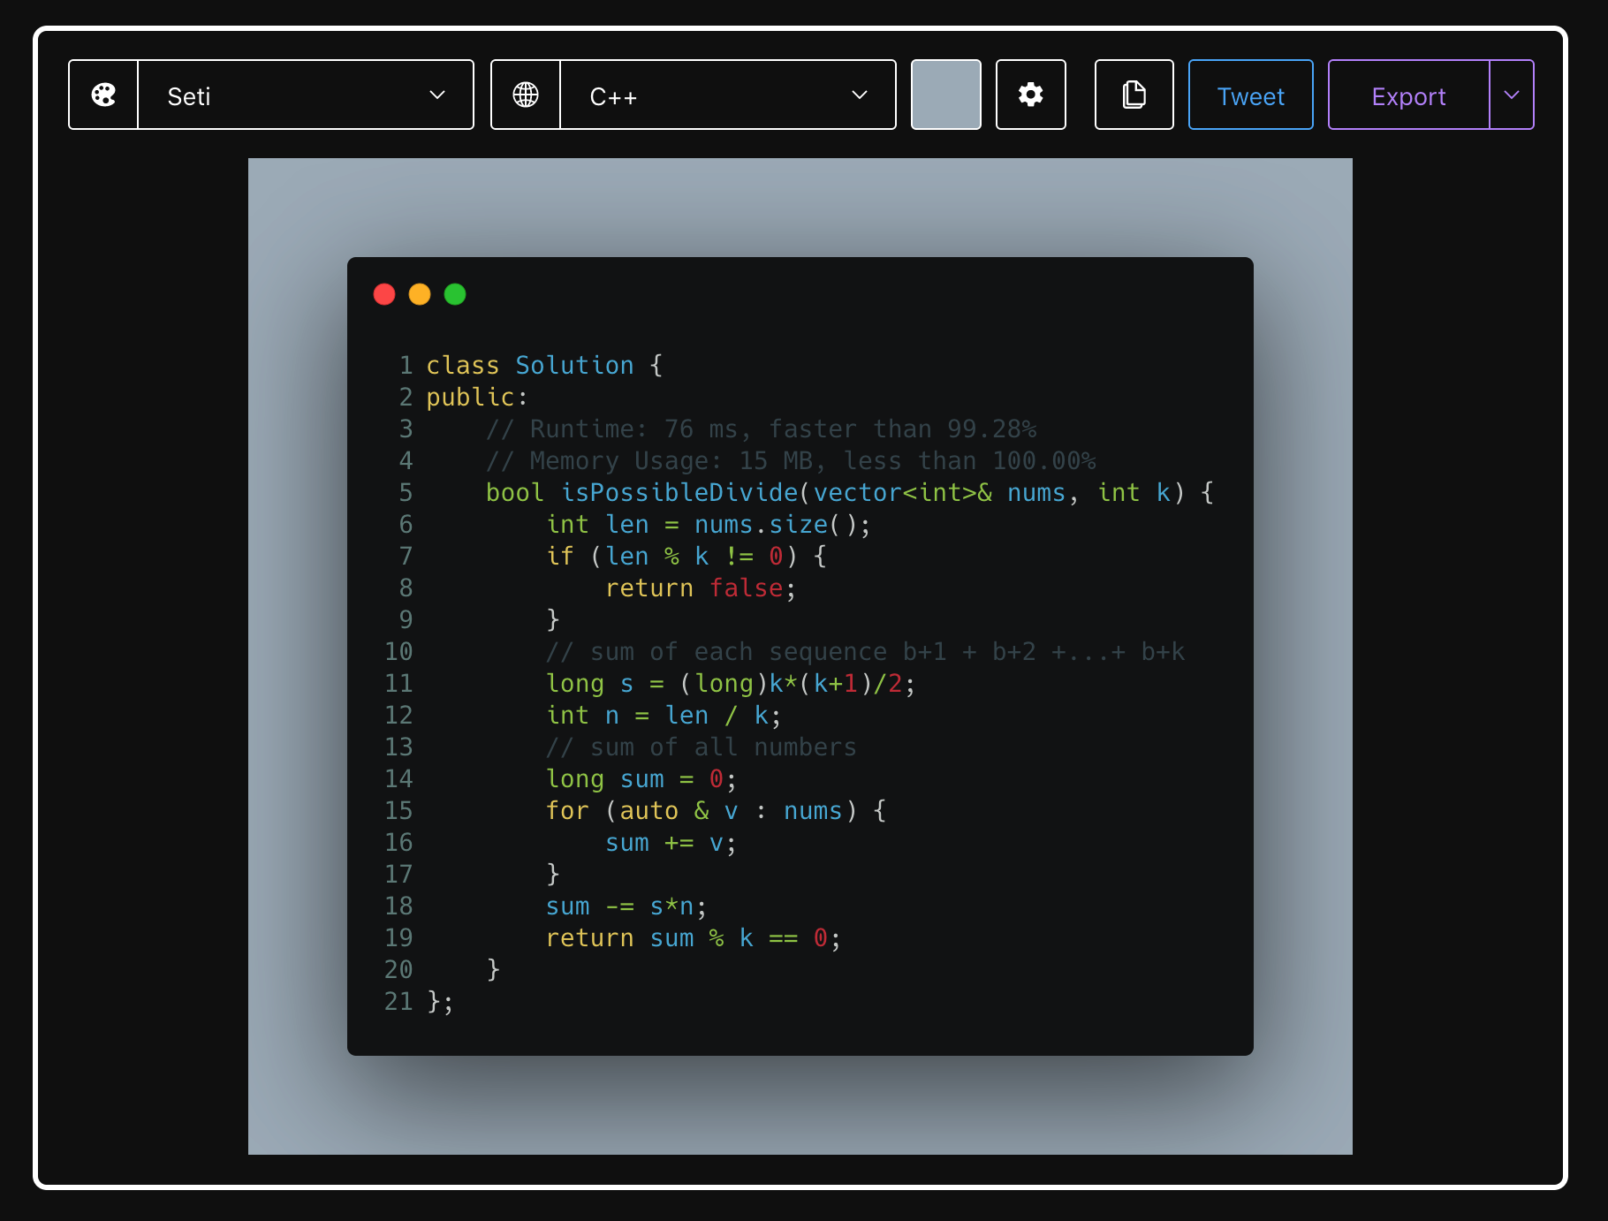Expand the Export options arrow
The image size is (1608, 1221).
point(1512,95)
